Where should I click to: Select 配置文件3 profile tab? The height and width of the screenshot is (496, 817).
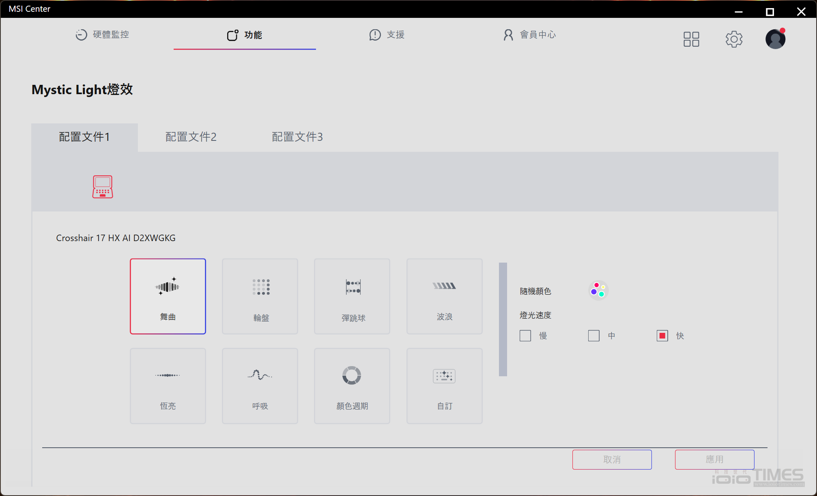pyautogui.click(x=297, y=137)
